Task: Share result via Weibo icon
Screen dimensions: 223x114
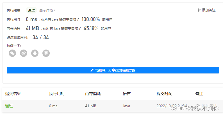Action: point(24,53)
